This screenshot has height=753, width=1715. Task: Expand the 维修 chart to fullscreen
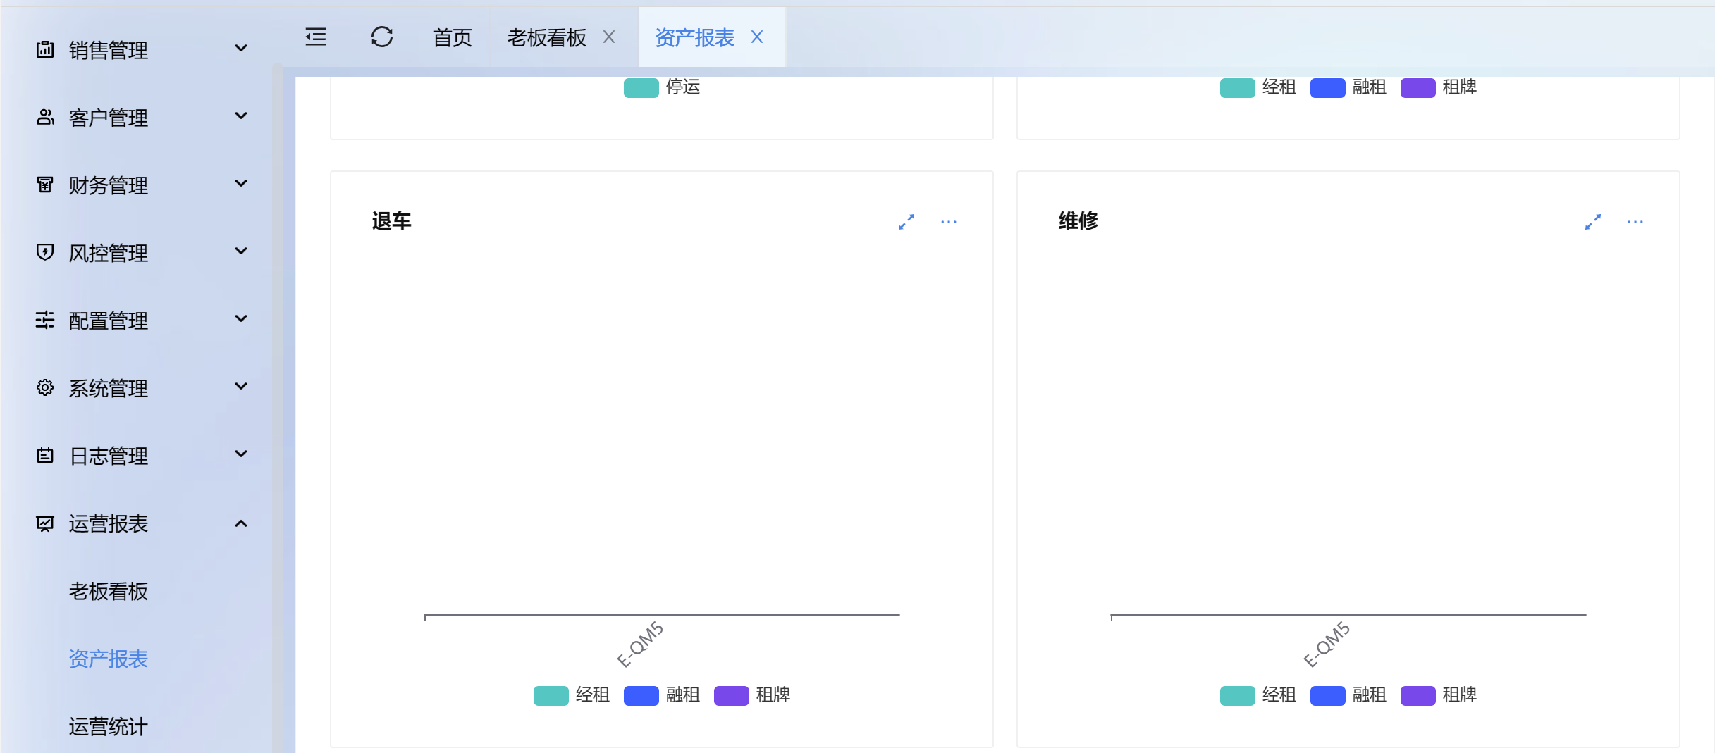click(x=1593, y=222)
